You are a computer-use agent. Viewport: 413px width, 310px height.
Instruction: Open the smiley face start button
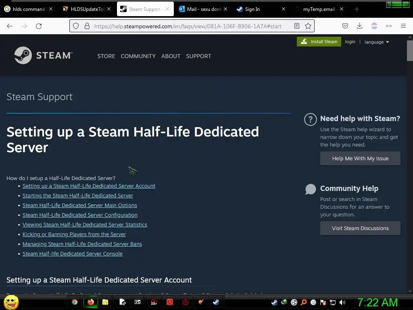pos(11,302)
